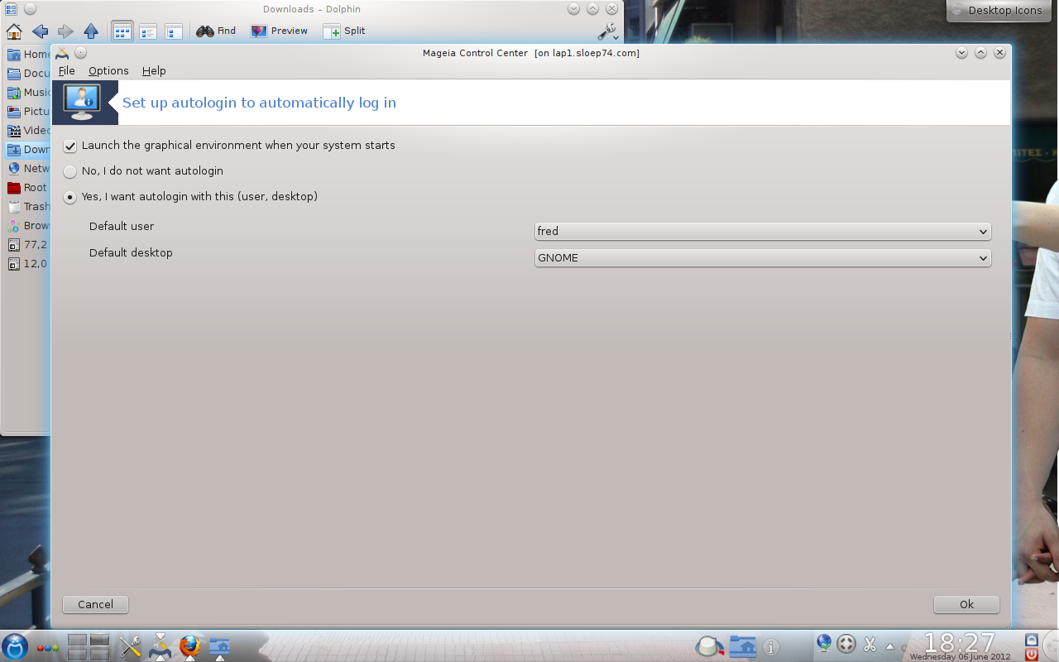Select 'No, I do not want autologin'

pos(70,171)
